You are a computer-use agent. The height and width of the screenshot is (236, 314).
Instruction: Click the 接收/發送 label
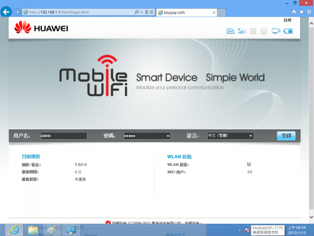pos(31,165)
